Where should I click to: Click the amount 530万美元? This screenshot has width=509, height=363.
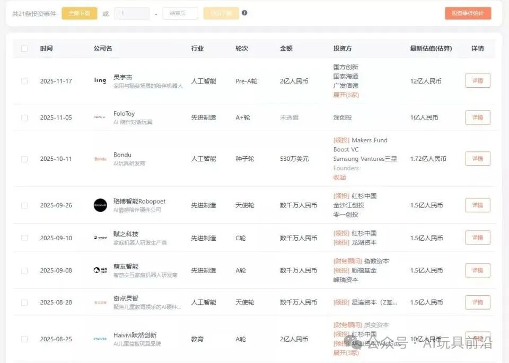tap(294, 159)
